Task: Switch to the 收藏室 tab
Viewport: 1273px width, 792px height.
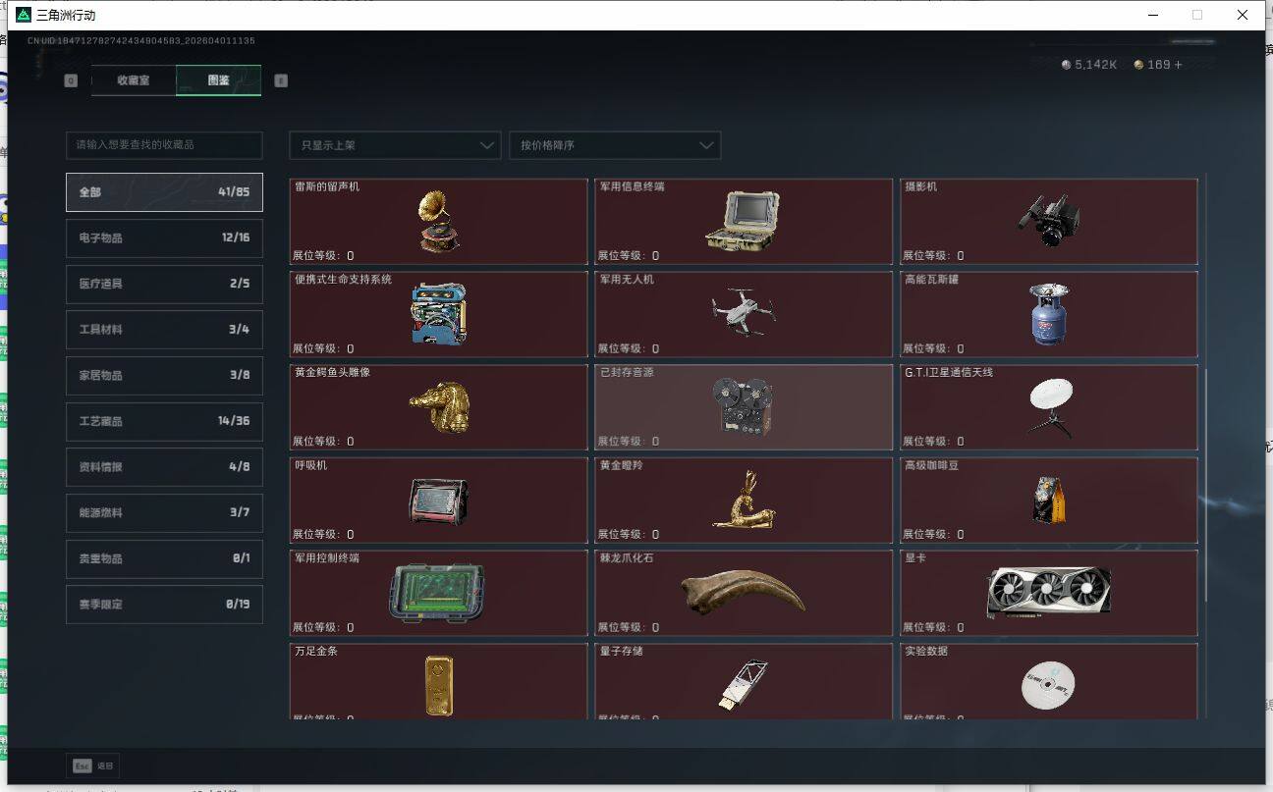Action: [x=134, y=80]
